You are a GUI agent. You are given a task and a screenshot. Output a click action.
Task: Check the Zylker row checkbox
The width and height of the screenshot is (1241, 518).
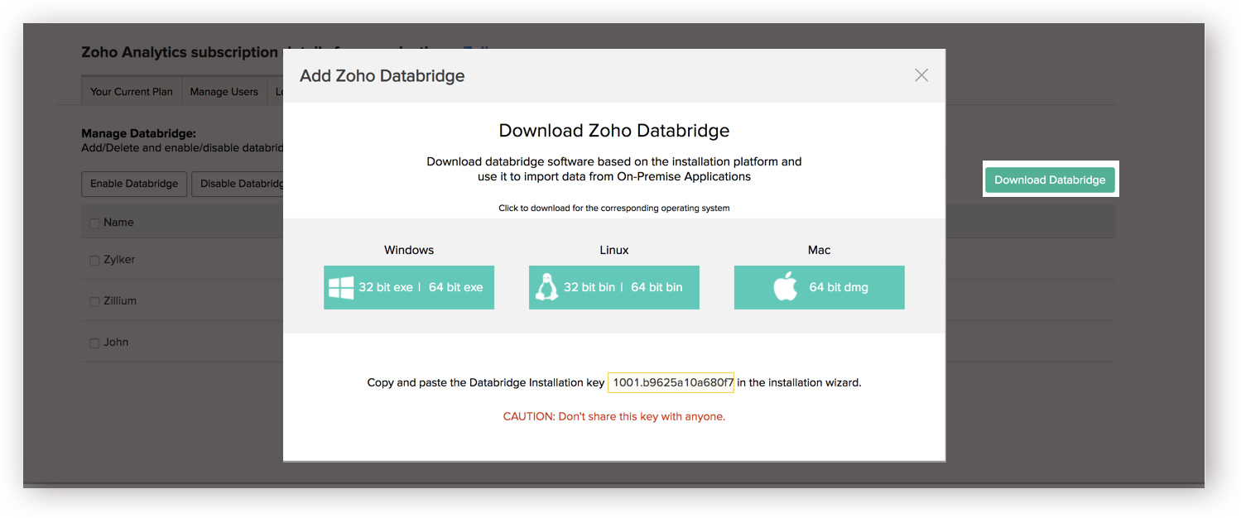94,261
